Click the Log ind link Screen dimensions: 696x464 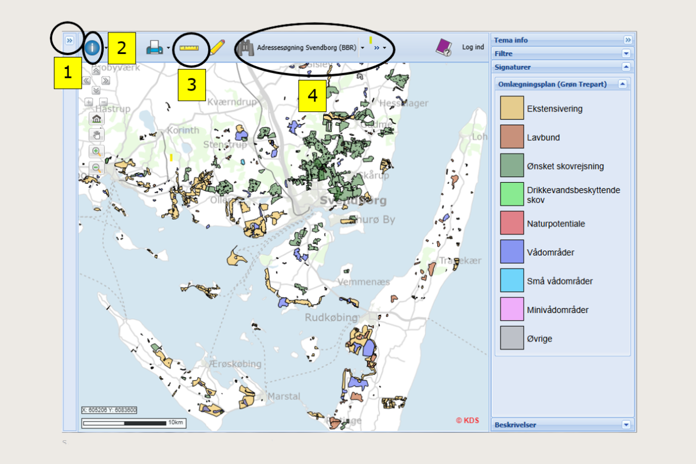click(473, 48)
